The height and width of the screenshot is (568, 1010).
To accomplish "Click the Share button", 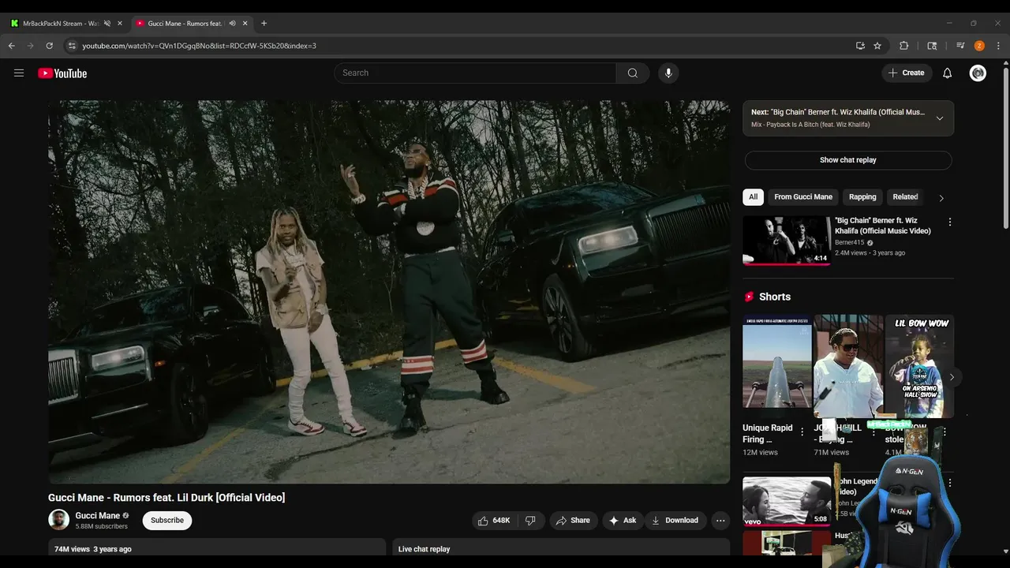I will click(x=573, y=520).
